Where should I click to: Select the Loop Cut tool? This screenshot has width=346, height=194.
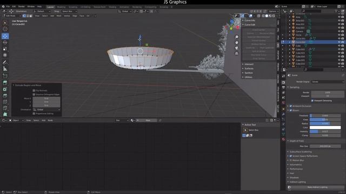point(5,102)
